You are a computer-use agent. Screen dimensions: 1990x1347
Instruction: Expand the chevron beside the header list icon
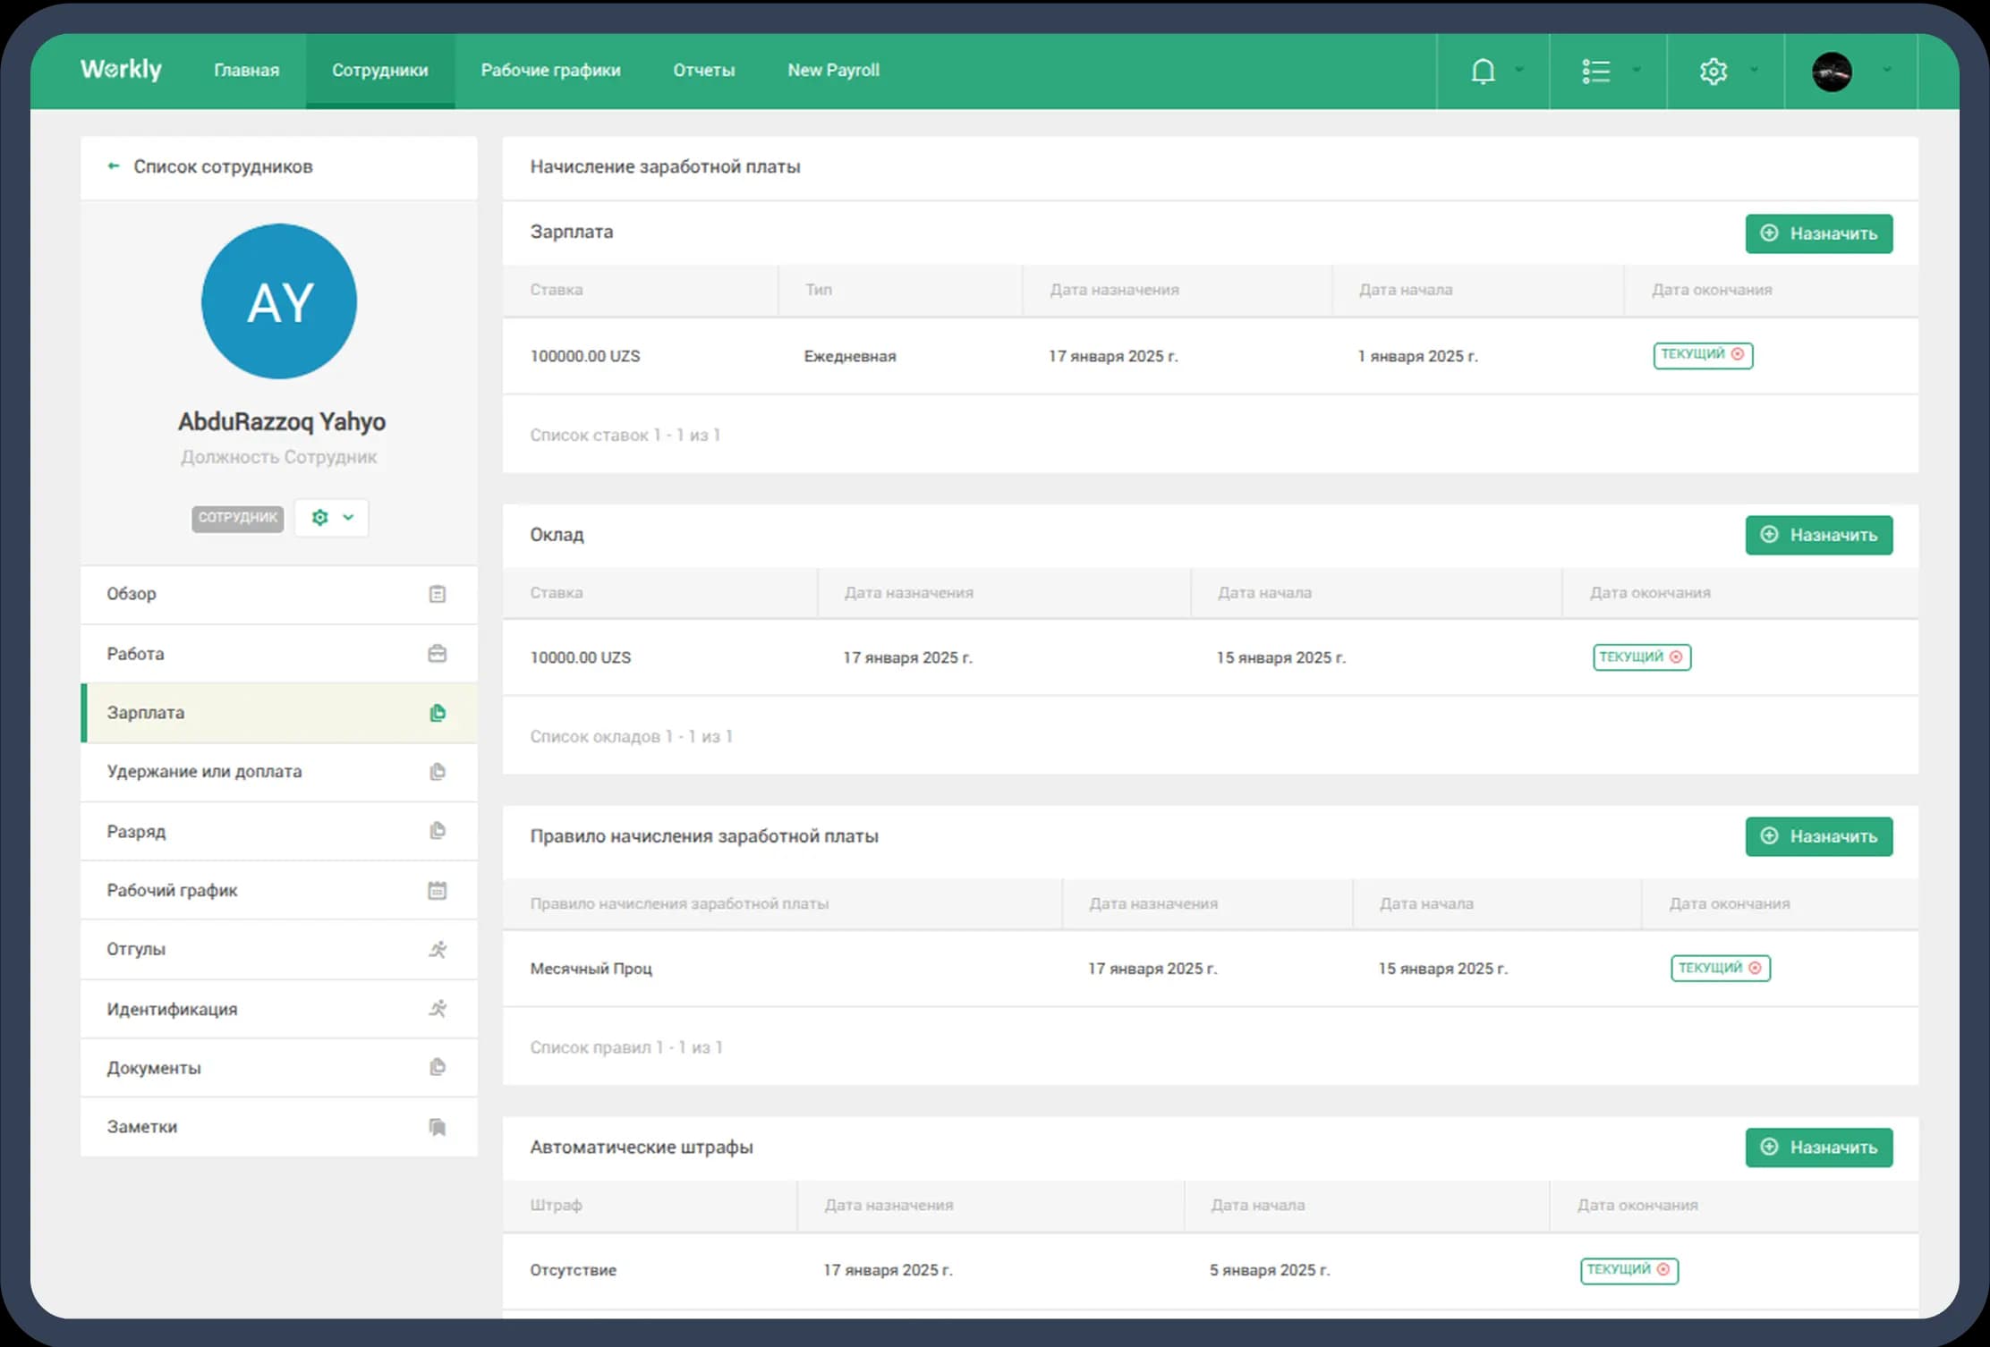point(1637,71)
